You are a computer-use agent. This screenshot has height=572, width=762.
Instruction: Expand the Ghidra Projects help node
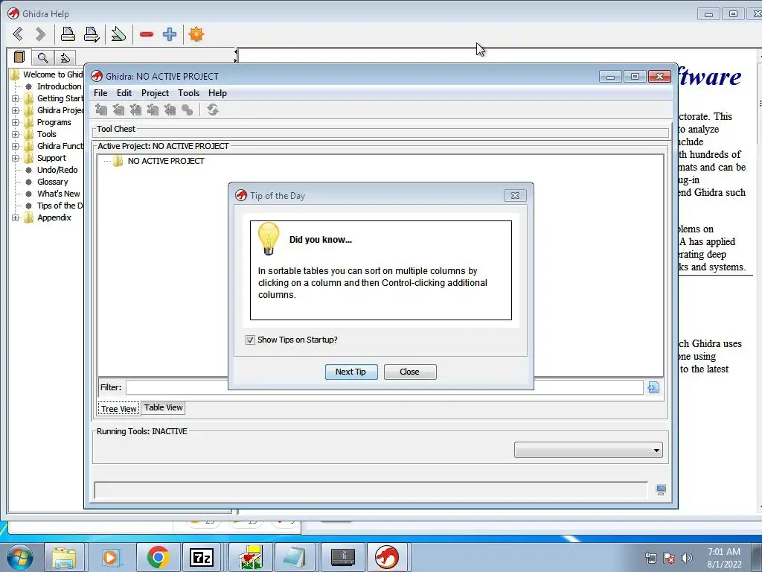[15, 110]
